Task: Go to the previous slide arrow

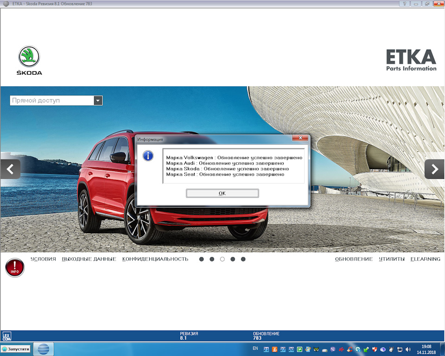Action: [x=11, y=169]
